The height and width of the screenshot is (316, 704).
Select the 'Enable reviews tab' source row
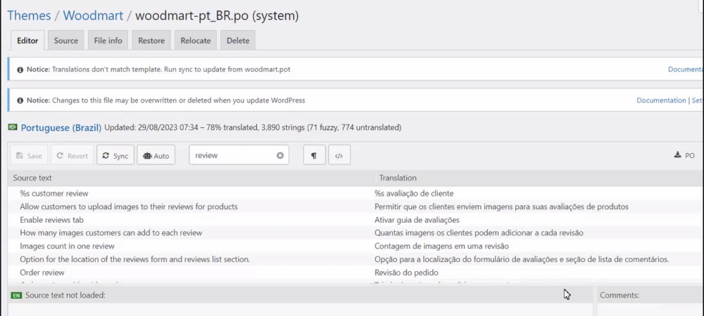(51, 220)
